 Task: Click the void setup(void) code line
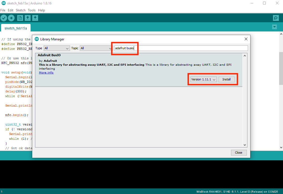17,72
